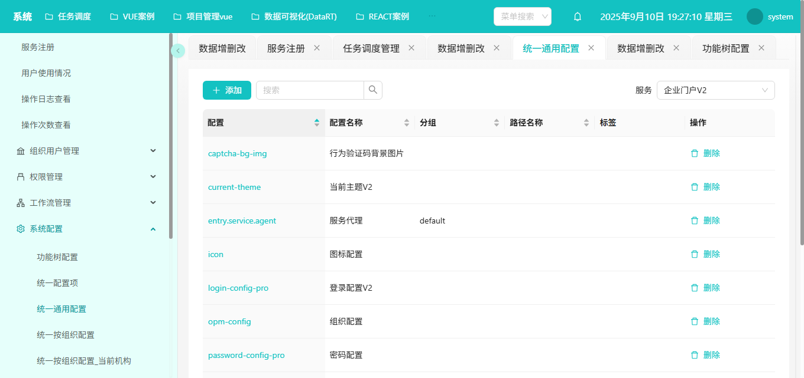This screenshot has width=804, height=378.
Task: Sort the table by 路径名称 column
Action: (x=586, y=123)
